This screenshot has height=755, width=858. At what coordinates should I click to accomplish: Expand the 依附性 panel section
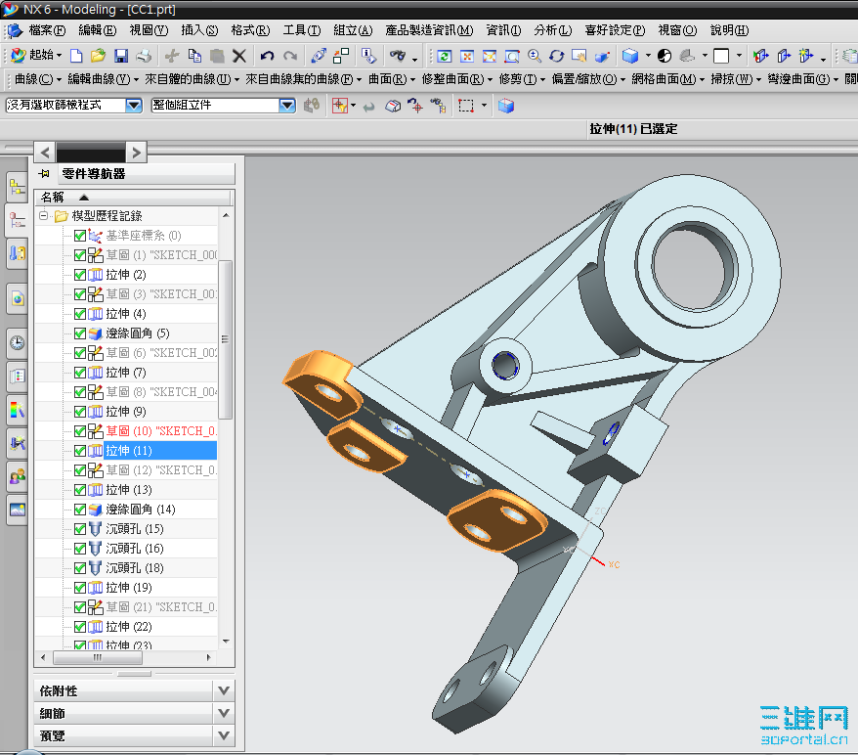click(x=224, y=690)
